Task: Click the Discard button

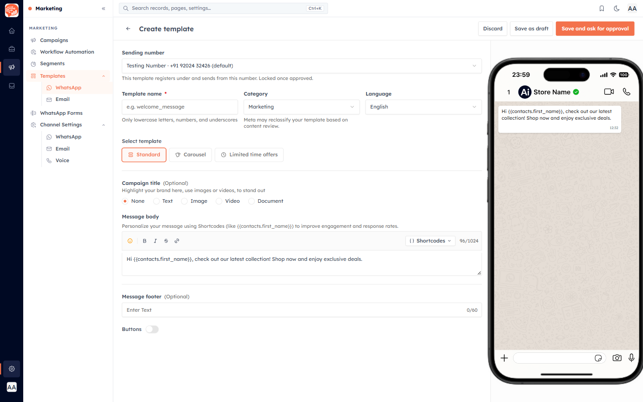Action: pos(493,29)
